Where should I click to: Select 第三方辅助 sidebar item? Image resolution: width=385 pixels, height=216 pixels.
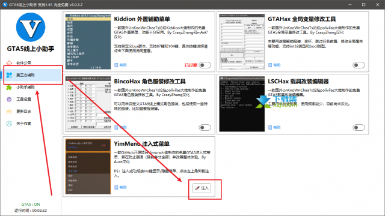pyautogui.click(x=31, y=75)
